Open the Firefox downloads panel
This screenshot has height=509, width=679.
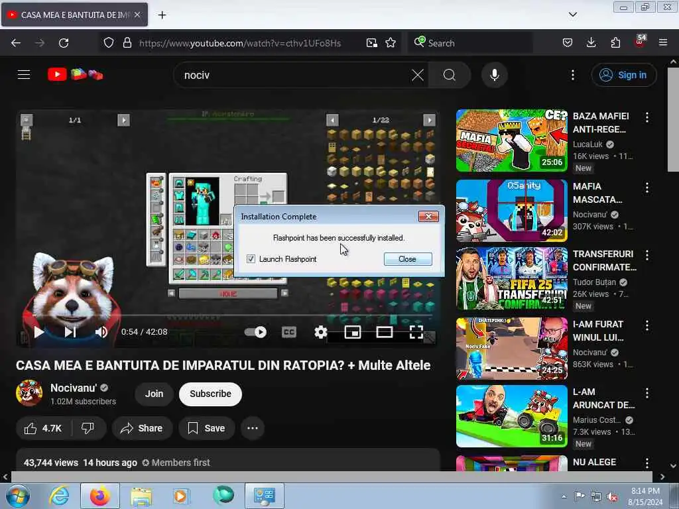coord(591,43)
